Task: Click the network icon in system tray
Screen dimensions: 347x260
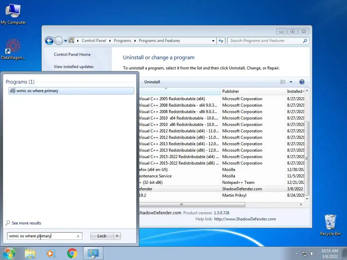Action: [x=305, y=254]
